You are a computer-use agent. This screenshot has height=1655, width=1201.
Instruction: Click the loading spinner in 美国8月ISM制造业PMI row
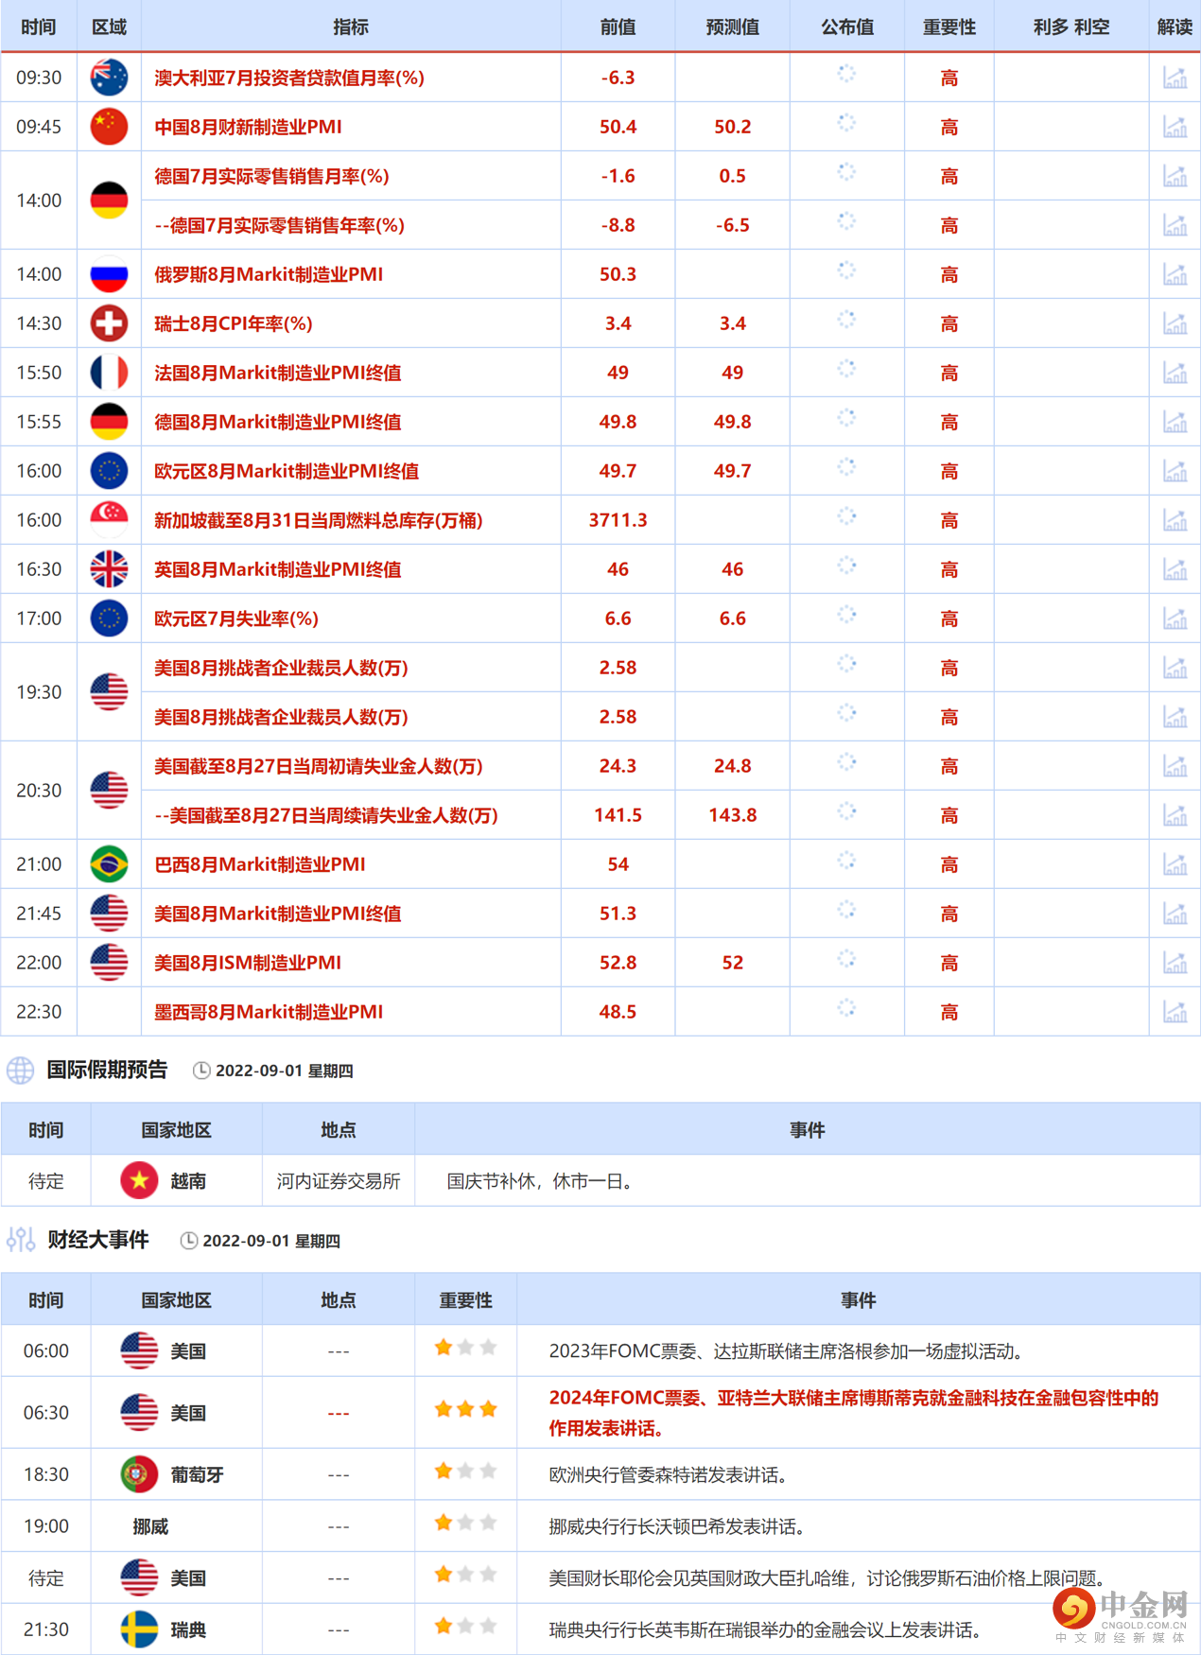(x=847, y=959)
